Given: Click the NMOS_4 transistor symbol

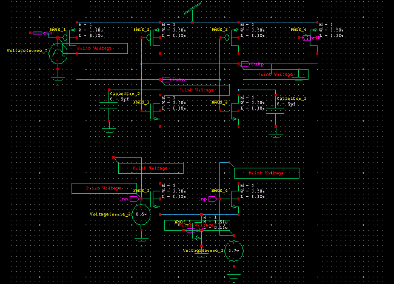Looking at the screenshot, I should [235, 199].
